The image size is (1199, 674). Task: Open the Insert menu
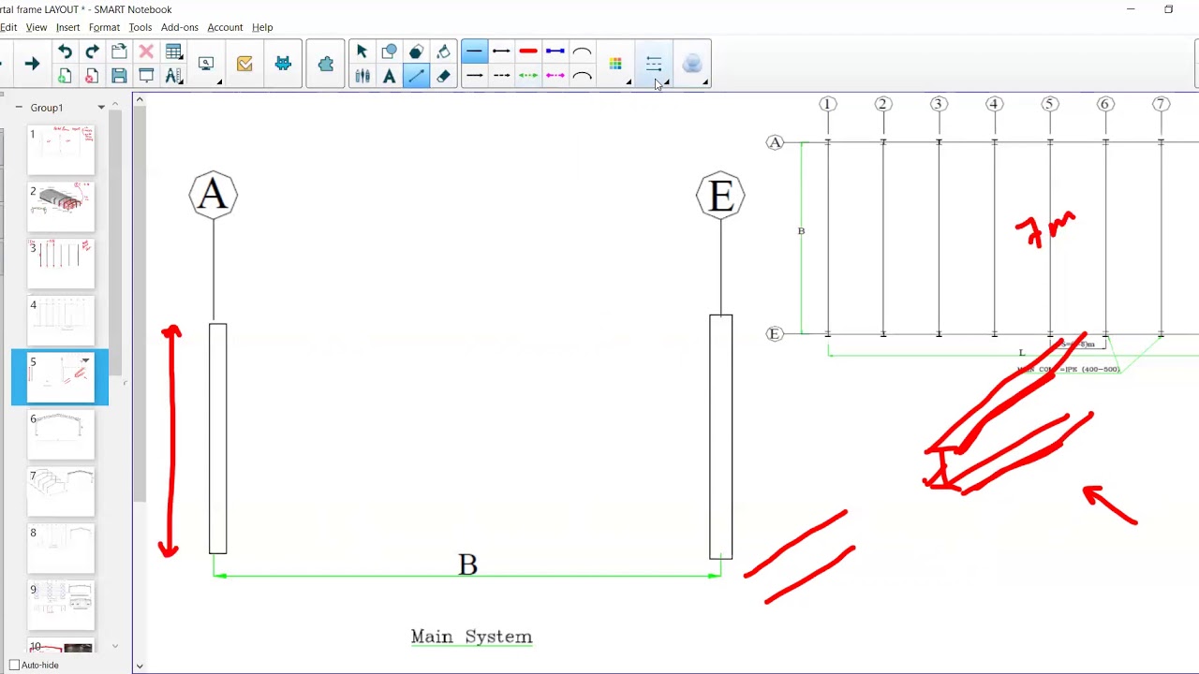click(x=67, y=27)
